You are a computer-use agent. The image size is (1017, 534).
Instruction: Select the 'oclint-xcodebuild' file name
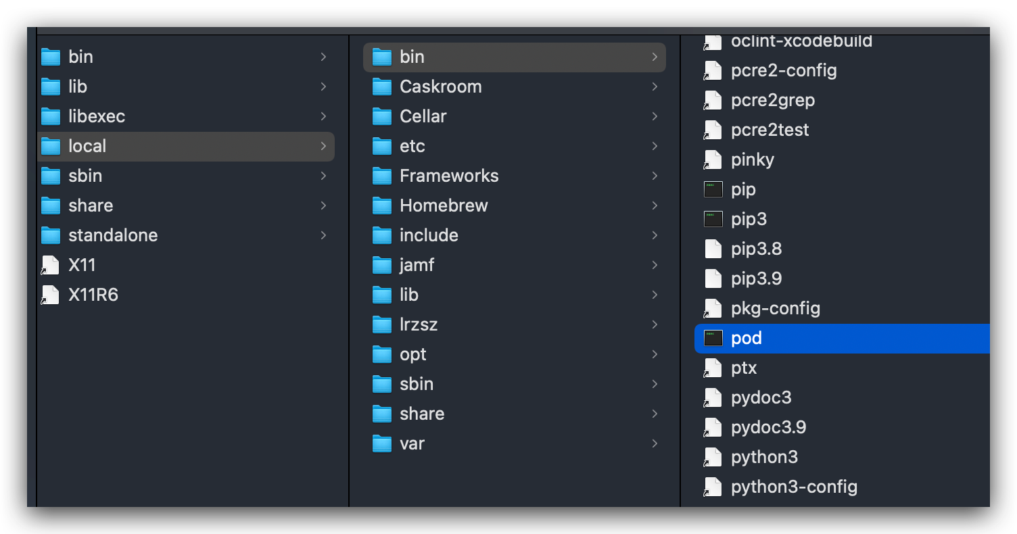coord(802,41)
